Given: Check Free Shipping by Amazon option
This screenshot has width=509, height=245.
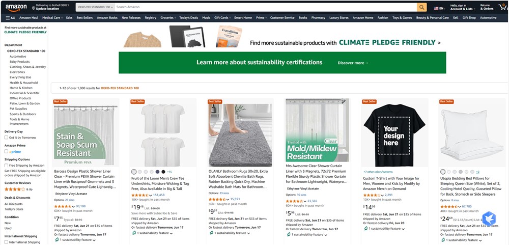Looking at the screenshot, I should [6, 166].
